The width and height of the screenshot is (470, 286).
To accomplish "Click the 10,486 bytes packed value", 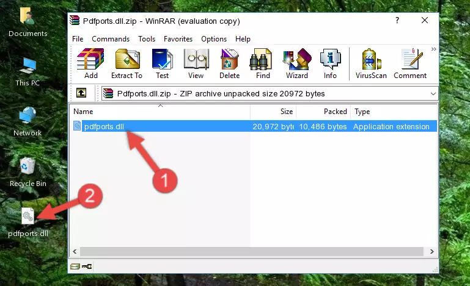I will tap(323, 127).
